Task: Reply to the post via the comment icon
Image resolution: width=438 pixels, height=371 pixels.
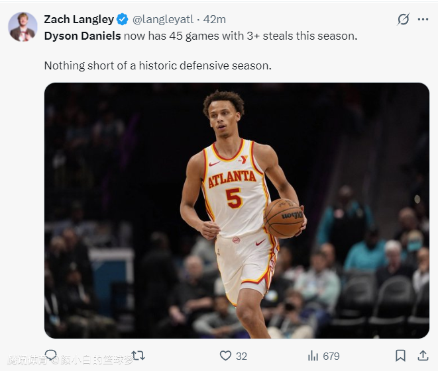Action: click(x=50, y=355)
